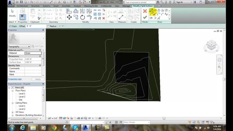Select the Rectangle draw tool
The height and width of the screenshot is (131, 233).
[x=155, y=11]
